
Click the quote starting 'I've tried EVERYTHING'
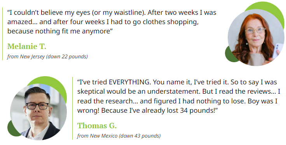pos(179,96)
